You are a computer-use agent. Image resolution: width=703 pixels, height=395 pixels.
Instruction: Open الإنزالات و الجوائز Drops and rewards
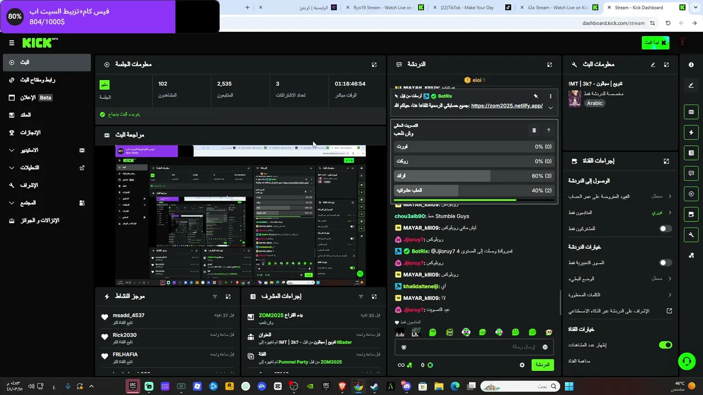[x=46, y=221]
